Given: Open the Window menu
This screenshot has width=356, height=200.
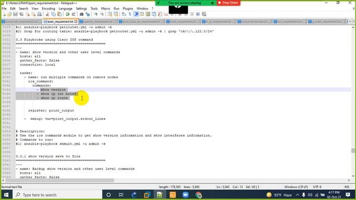Looking at the screenshot, I should (142, 9).
